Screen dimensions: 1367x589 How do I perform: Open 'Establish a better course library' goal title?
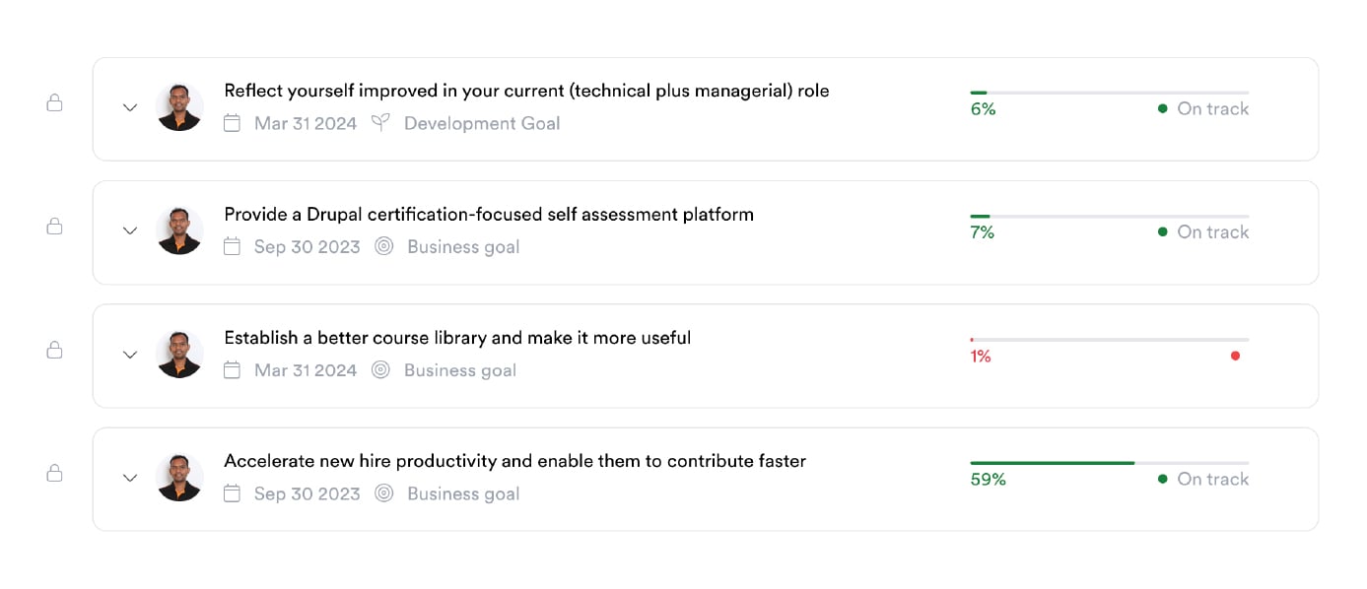[457, 338]
